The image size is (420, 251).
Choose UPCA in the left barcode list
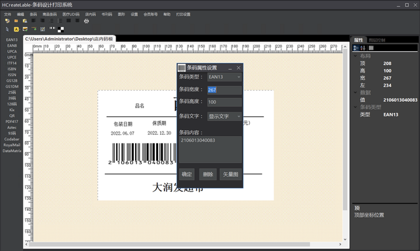pyautogui.click(x=12, y=51)
